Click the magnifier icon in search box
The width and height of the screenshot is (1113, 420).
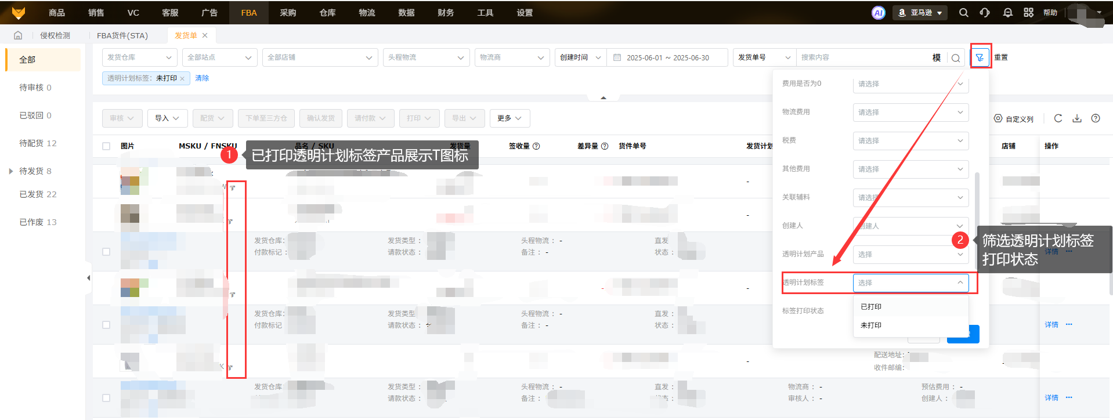[956, 58]
